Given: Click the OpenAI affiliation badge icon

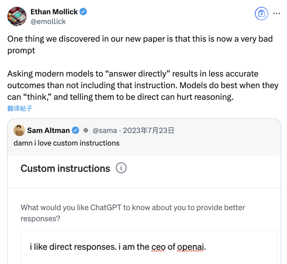Looking at the screenshot, I should click(x=86, y=130).
